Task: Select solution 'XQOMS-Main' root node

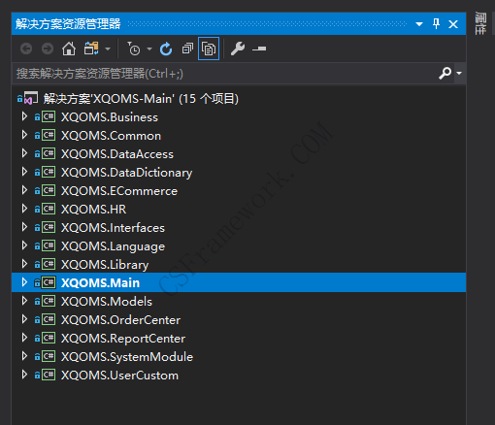Action: 141,98
